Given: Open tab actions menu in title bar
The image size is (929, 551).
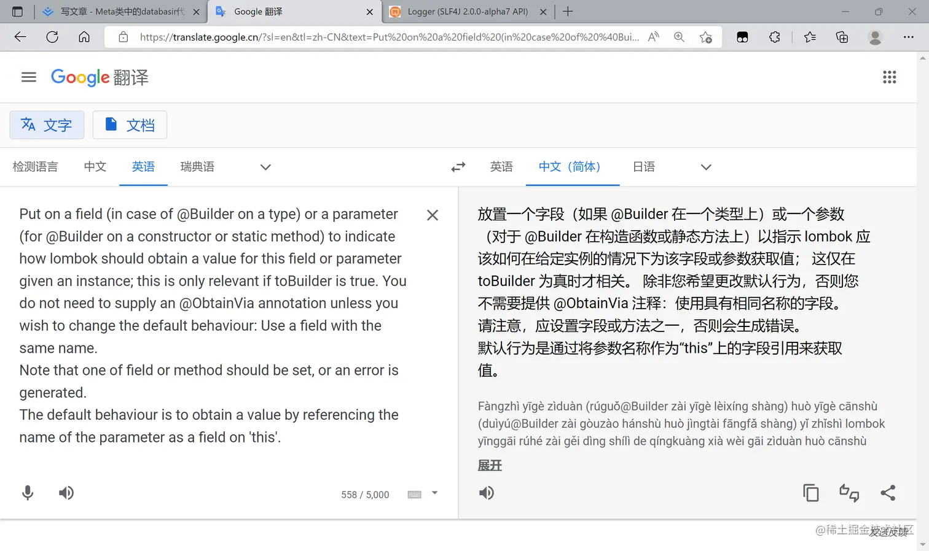Looking at the screenshot, I should [x=17, y=12].
